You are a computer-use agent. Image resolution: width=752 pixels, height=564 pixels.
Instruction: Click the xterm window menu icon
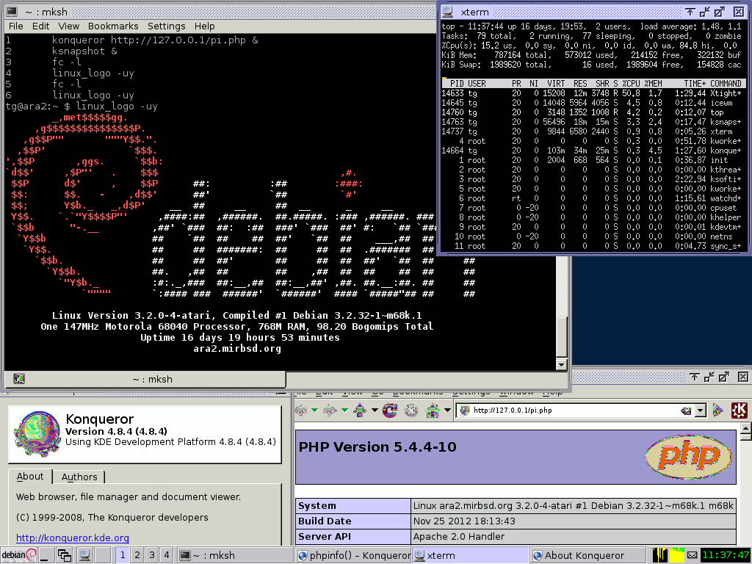(x=447, y=12)
